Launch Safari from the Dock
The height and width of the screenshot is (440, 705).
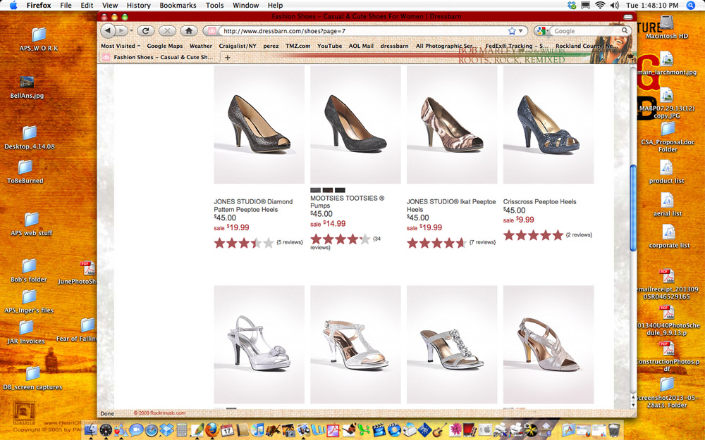point(152,430)
